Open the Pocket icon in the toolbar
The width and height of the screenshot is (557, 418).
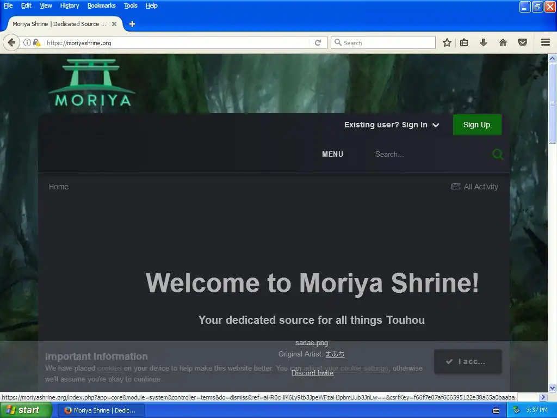(x=523, y=42)
